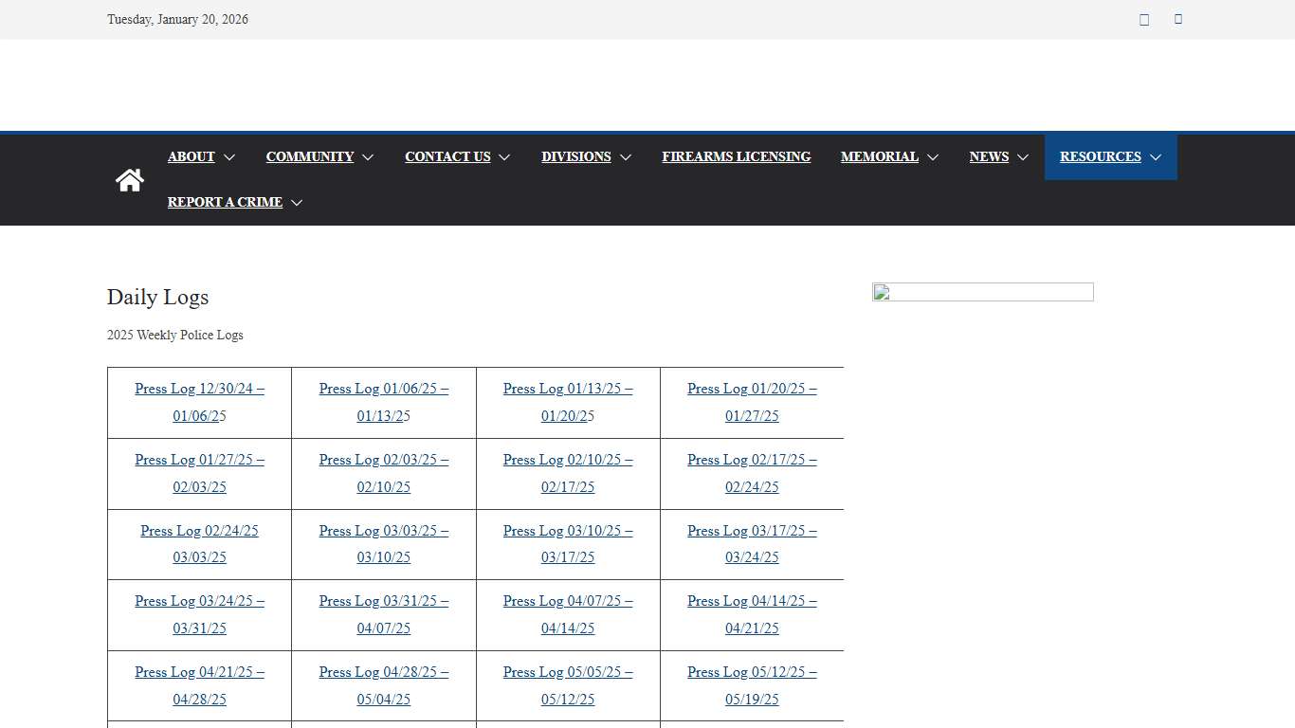Image resolution: width=1295 pixels, height=728 pixels.
Task: Open Press Log 01/20/25 – 01/27/25
Action: pos(752,402)
